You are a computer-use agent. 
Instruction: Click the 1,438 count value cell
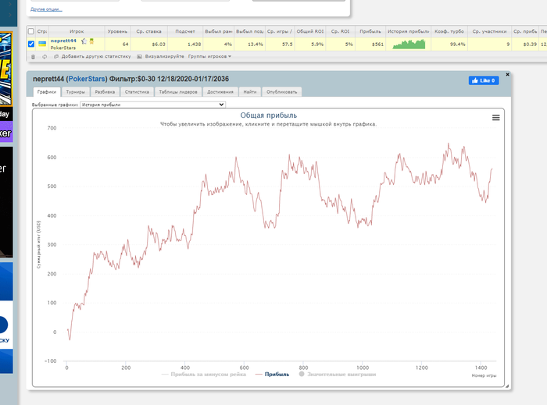pos(185,44)
